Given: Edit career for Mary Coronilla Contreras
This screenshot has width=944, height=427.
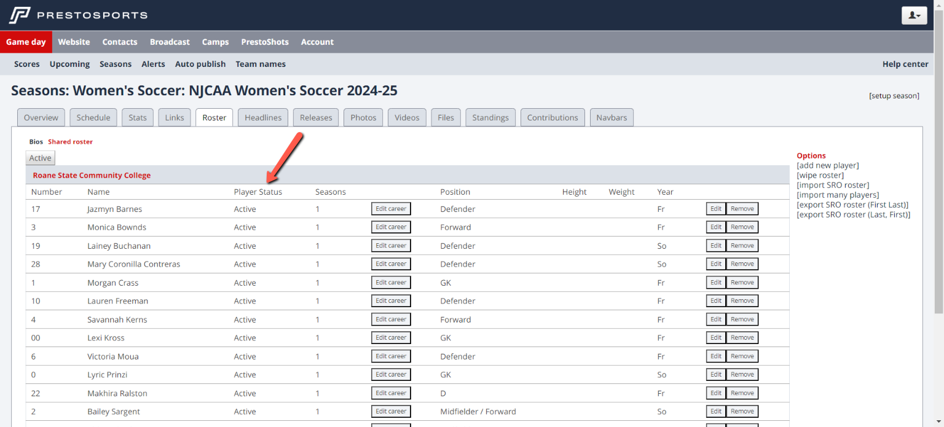Looking at the screenshot, I should point(391,264).
